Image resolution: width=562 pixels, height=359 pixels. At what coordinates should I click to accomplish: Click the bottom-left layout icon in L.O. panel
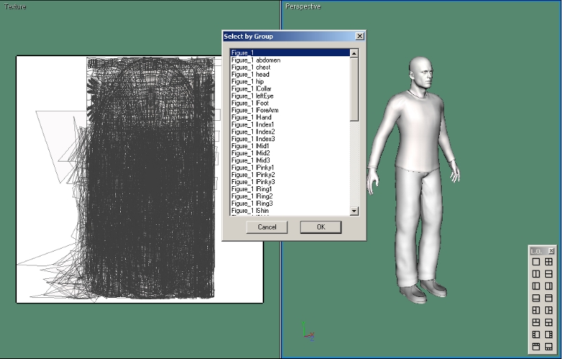536,346
